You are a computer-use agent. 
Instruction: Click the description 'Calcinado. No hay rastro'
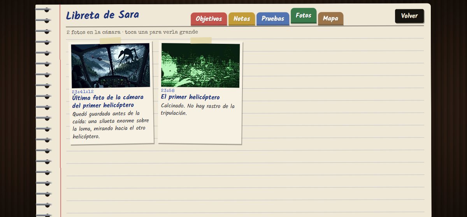point(198,110)
